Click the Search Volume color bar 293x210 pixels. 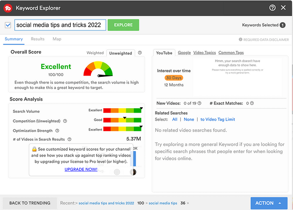(x=122, y=110)
